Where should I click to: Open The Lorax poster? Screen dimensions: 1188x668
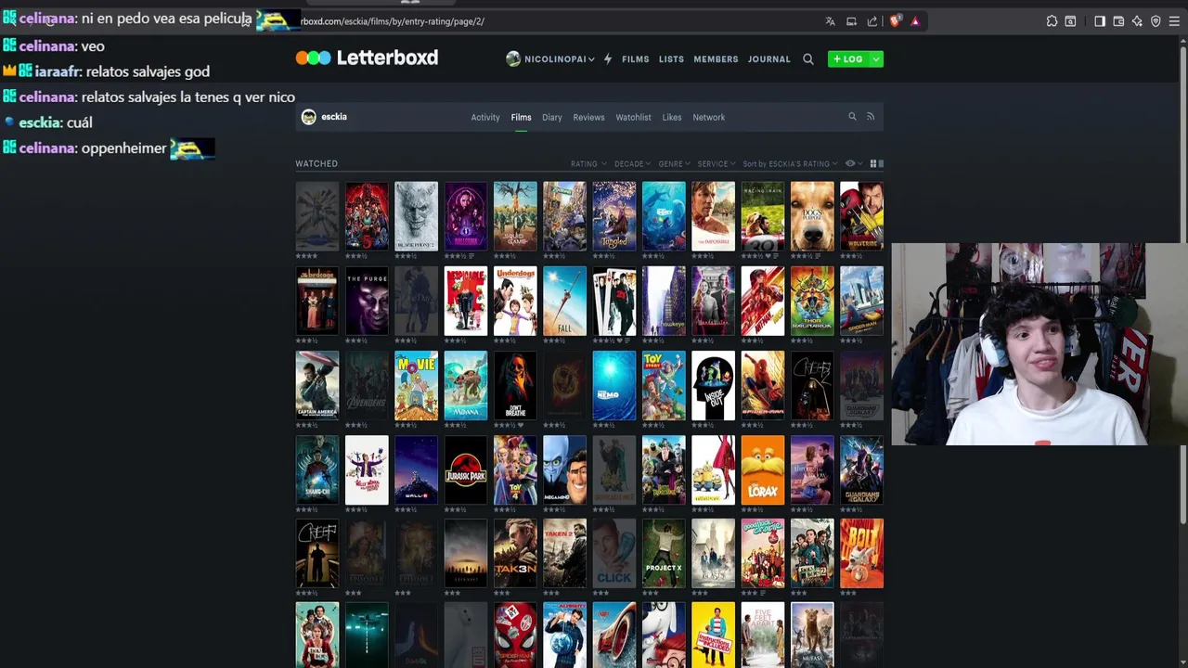point(763,470)
